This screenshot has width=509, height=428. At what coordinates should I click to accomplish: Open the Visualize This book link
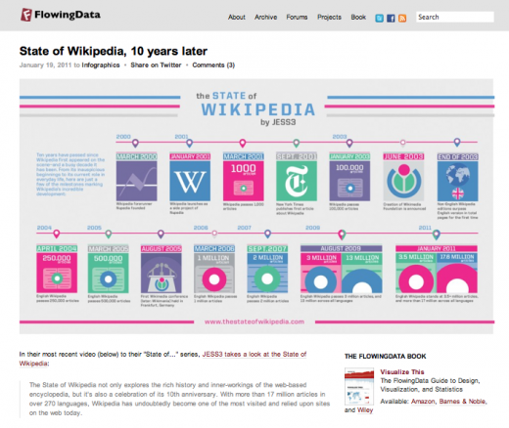(402, 372)
